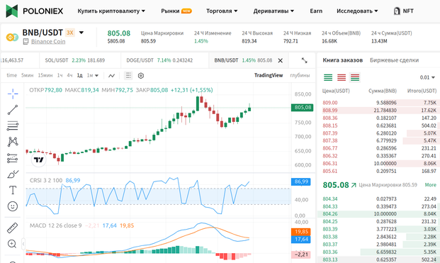This screenshot has height=263, width=440.
Task: Open the Fibonacci retracement tool
Action: [13, 125]
